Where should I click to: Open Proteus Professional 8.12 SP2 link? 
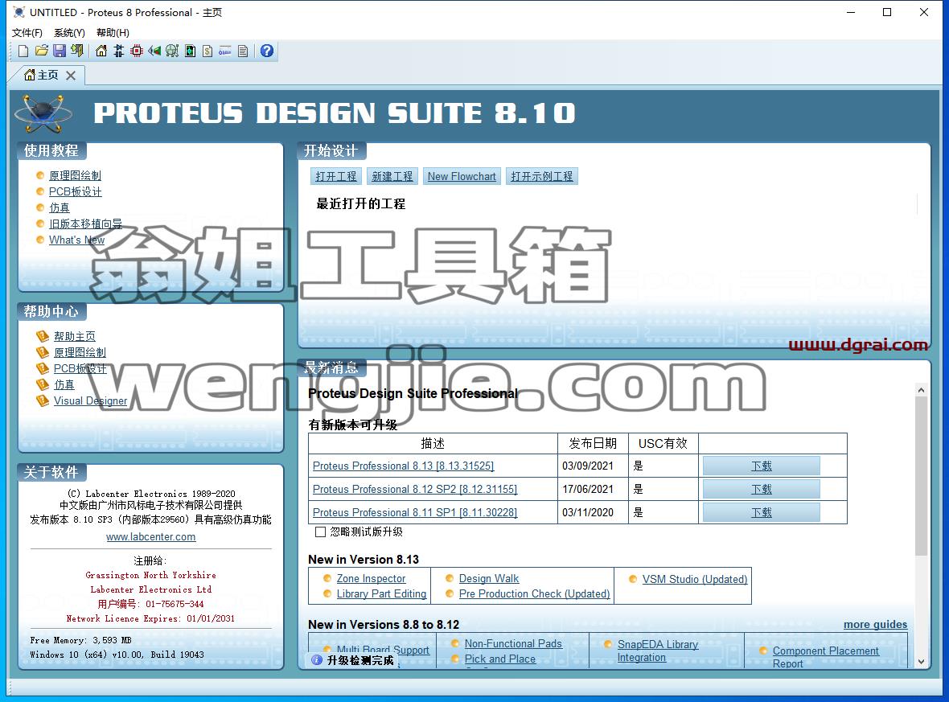coord(415,489)
